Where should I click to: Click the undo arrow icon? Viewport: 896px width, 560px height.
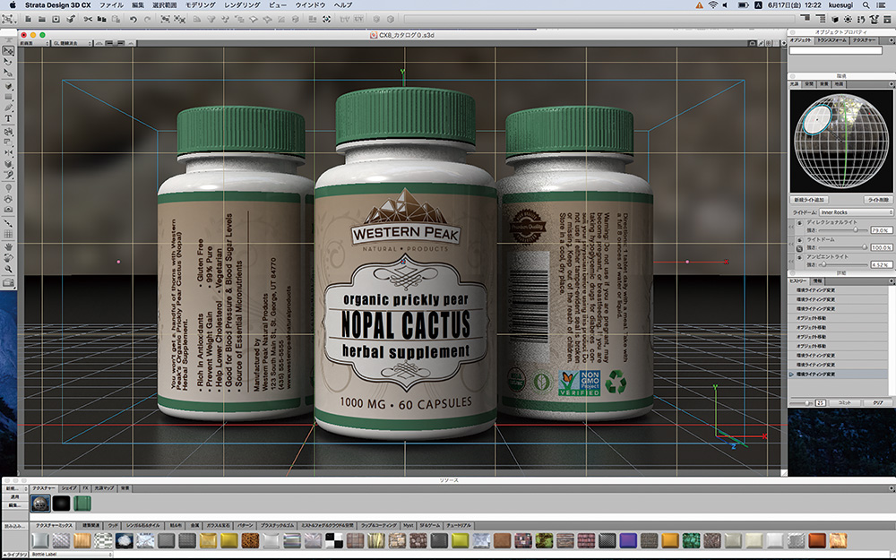(134, 20)
